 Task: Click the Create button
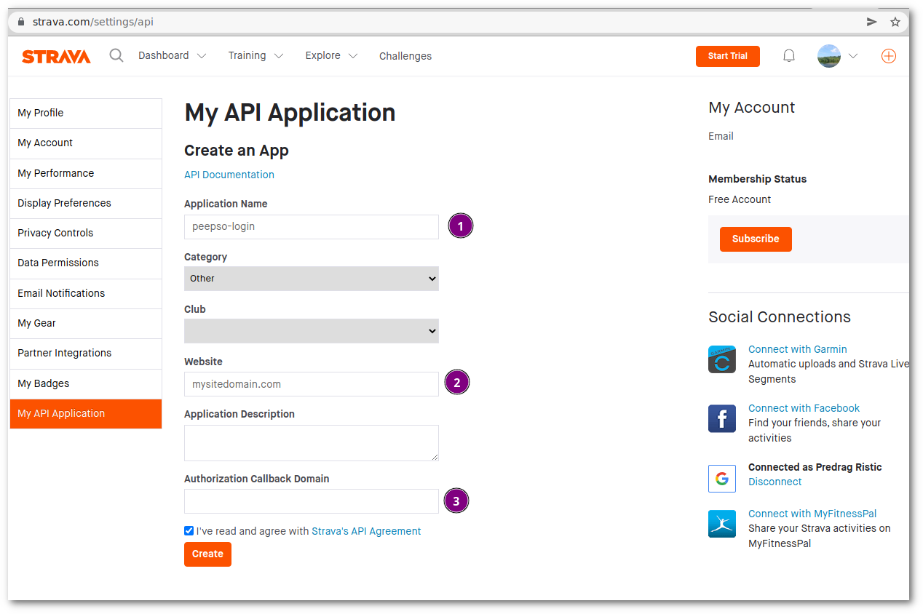[207, 554]
